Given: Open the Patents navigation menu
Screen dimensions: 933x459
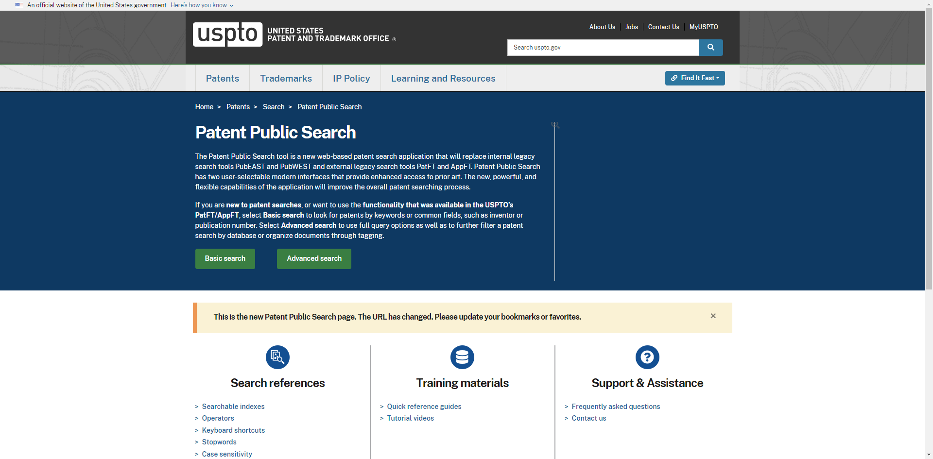Looking at the screenshot, I should point(222,79).
